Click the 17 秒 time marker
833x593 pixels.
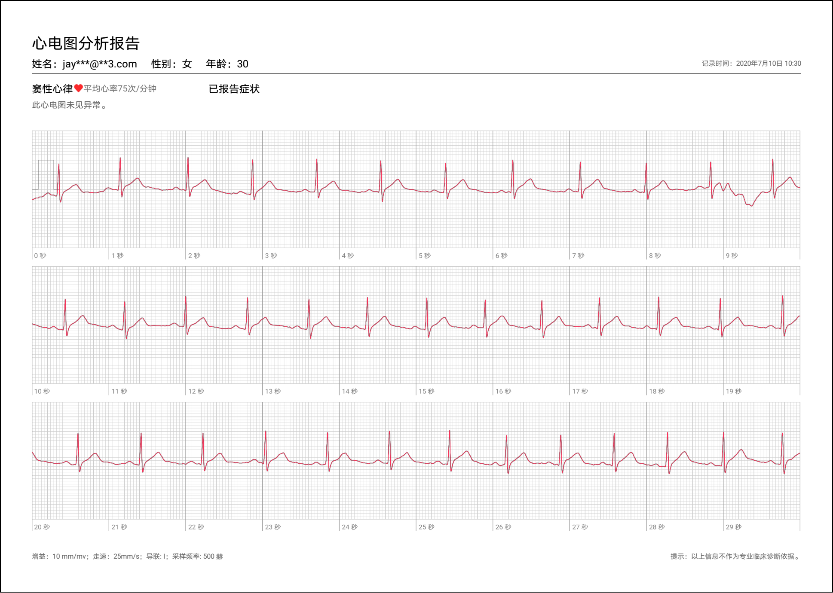click(x=580, y=391)
